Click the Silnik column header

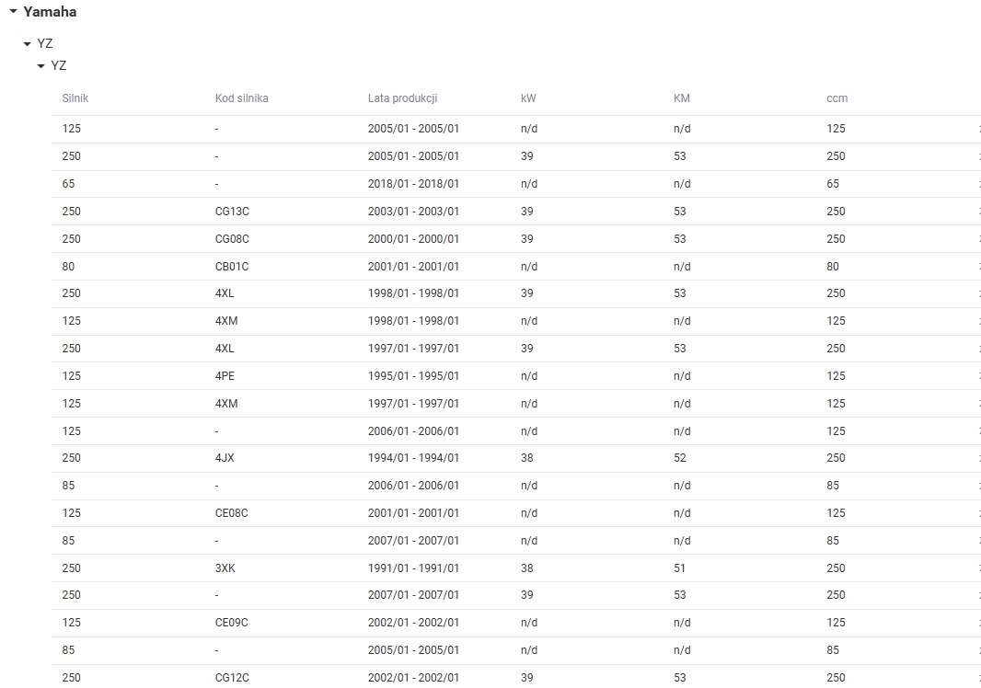(x=75, y=98)
